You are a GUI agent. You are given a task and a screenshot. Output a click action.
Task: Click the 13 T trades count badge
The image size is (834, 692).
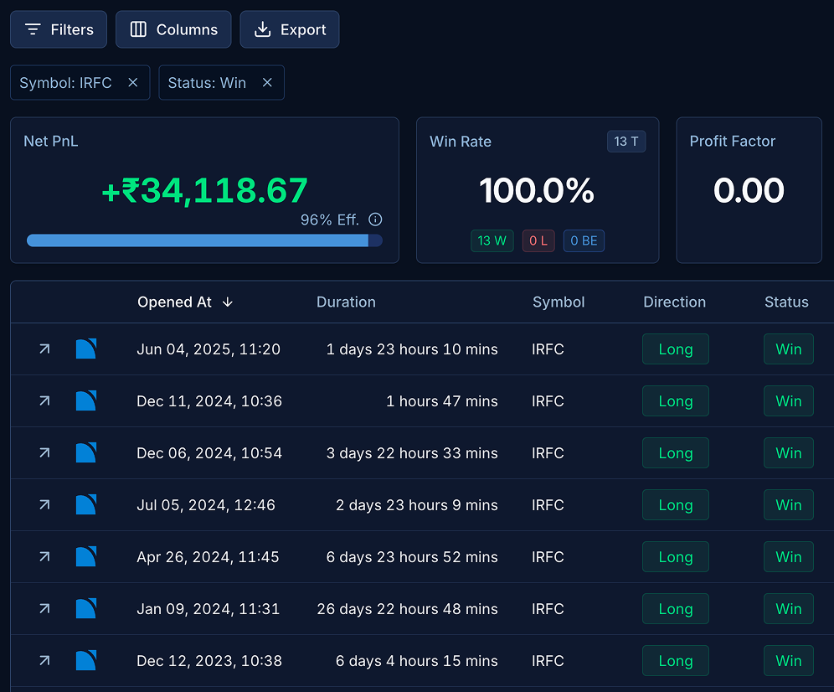625,142
